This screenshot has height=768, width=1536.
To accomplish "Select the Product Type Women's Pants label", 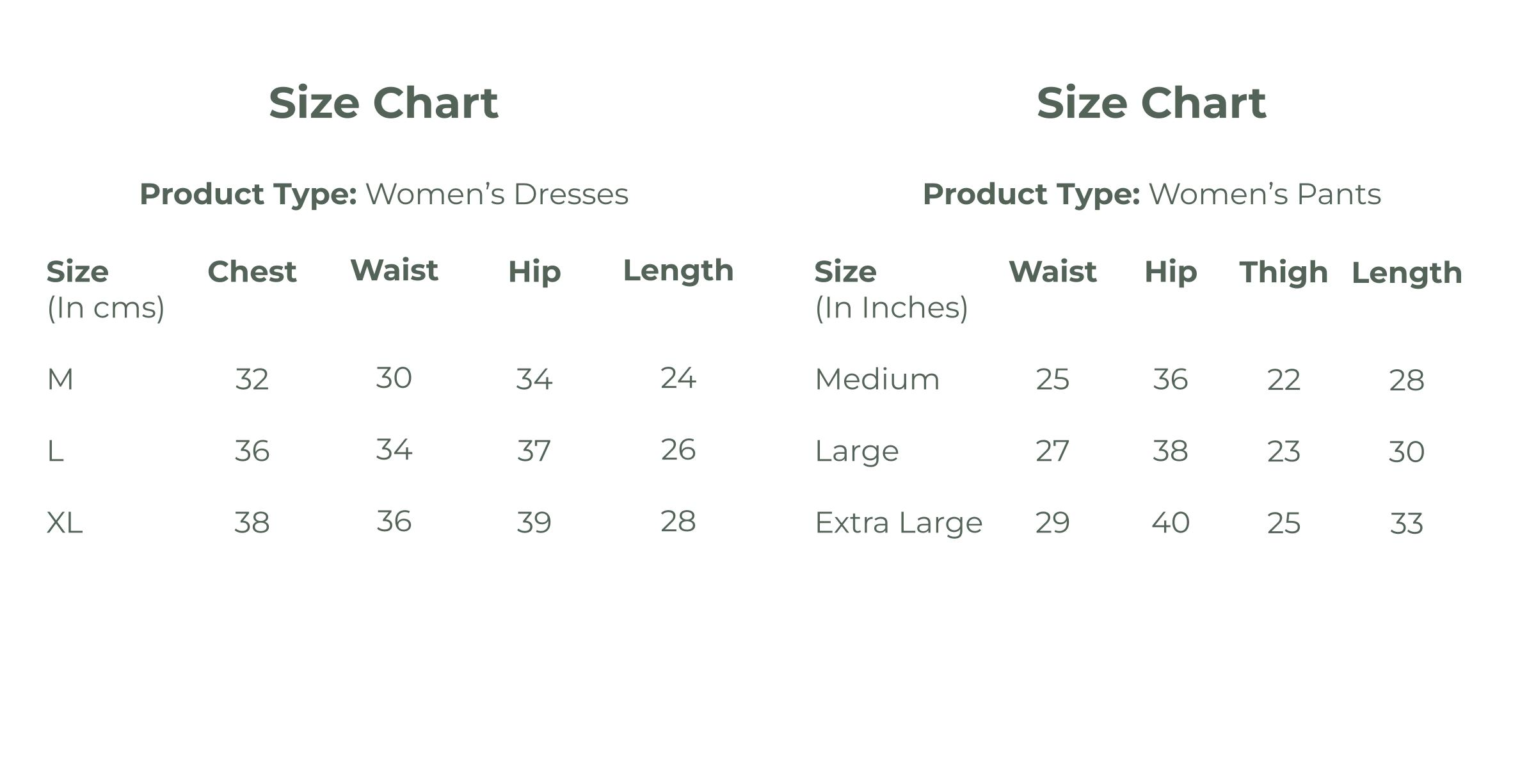I will click(1151, 194).
